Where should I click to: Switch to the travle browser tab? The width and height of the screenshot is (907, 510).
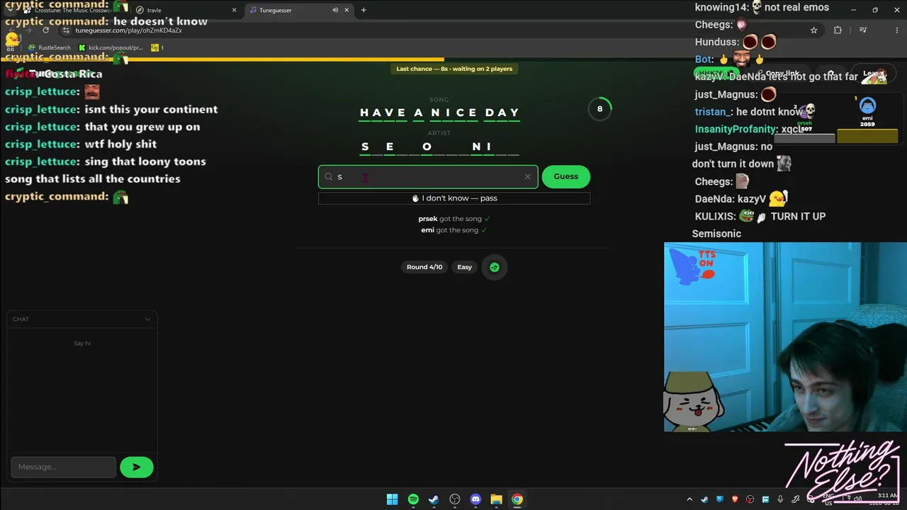coord(186,10)
